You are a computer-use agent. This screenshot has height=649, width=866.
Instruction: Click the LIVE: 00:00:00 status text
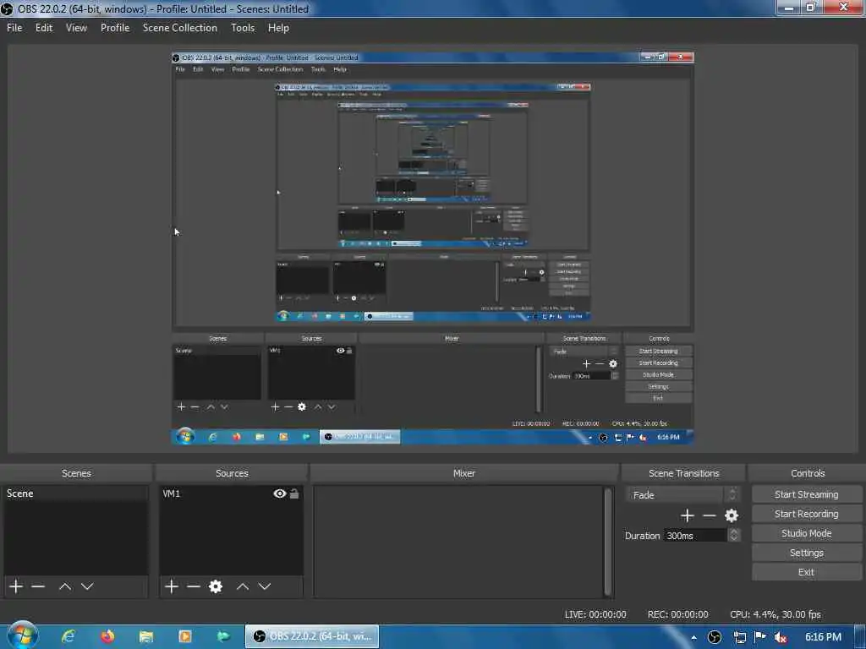(x=595, y=614)
